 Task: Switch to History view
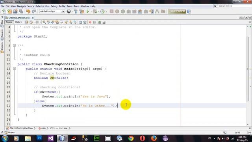tap(19, 22)
